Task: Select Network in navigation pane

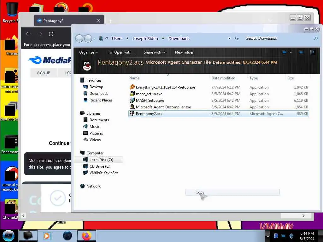Action: point(93,186)
